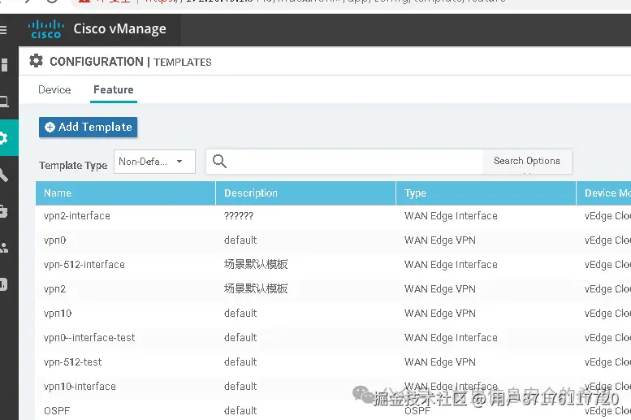The image size is (631, 420).
Task: Select the Configuration gear sidebar icon
Action: point(3,138)
